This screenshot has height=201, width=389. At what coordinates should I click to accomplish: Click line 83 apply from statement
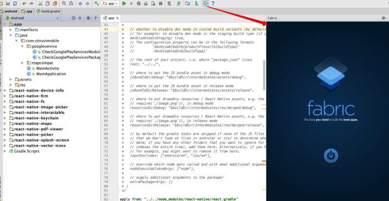tap(178, 199)
